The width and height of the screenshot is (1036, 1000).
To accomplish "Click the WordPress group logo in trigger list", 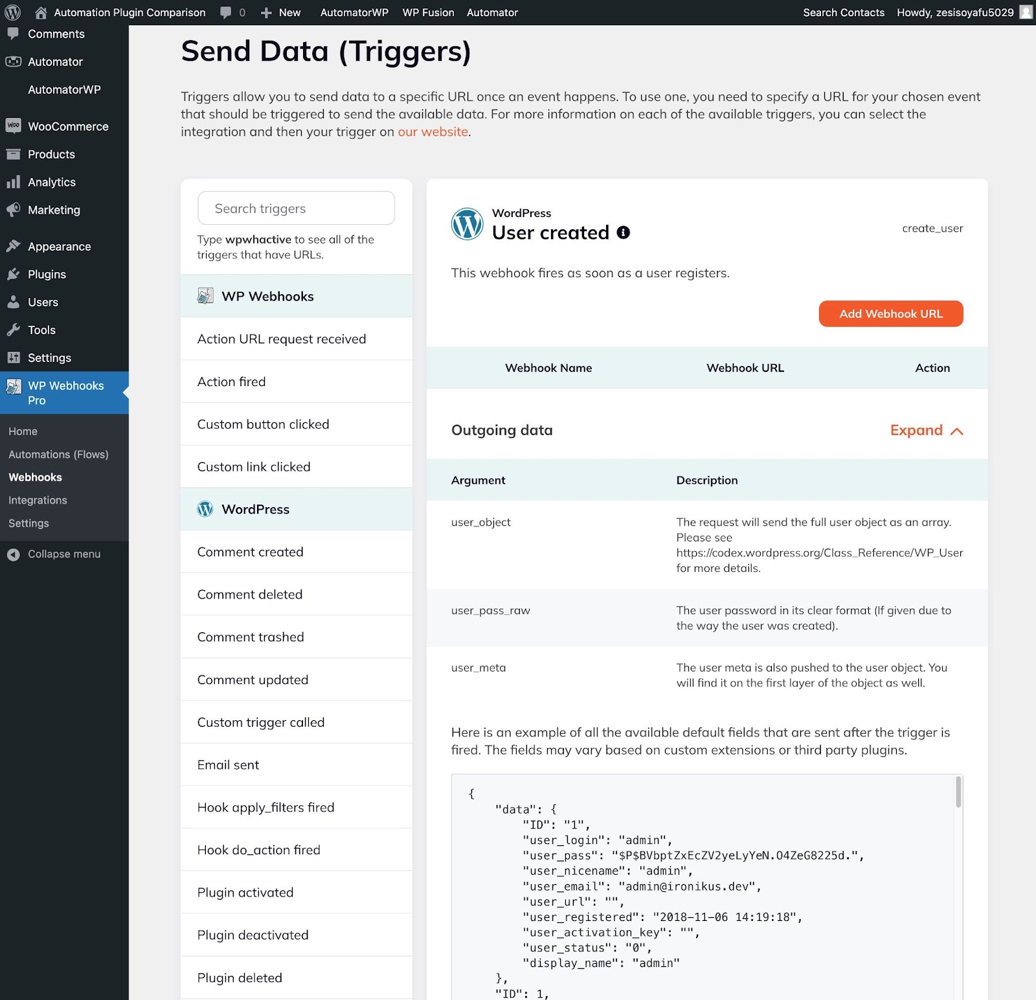I will pyautogui.click(x=205, y=509).
